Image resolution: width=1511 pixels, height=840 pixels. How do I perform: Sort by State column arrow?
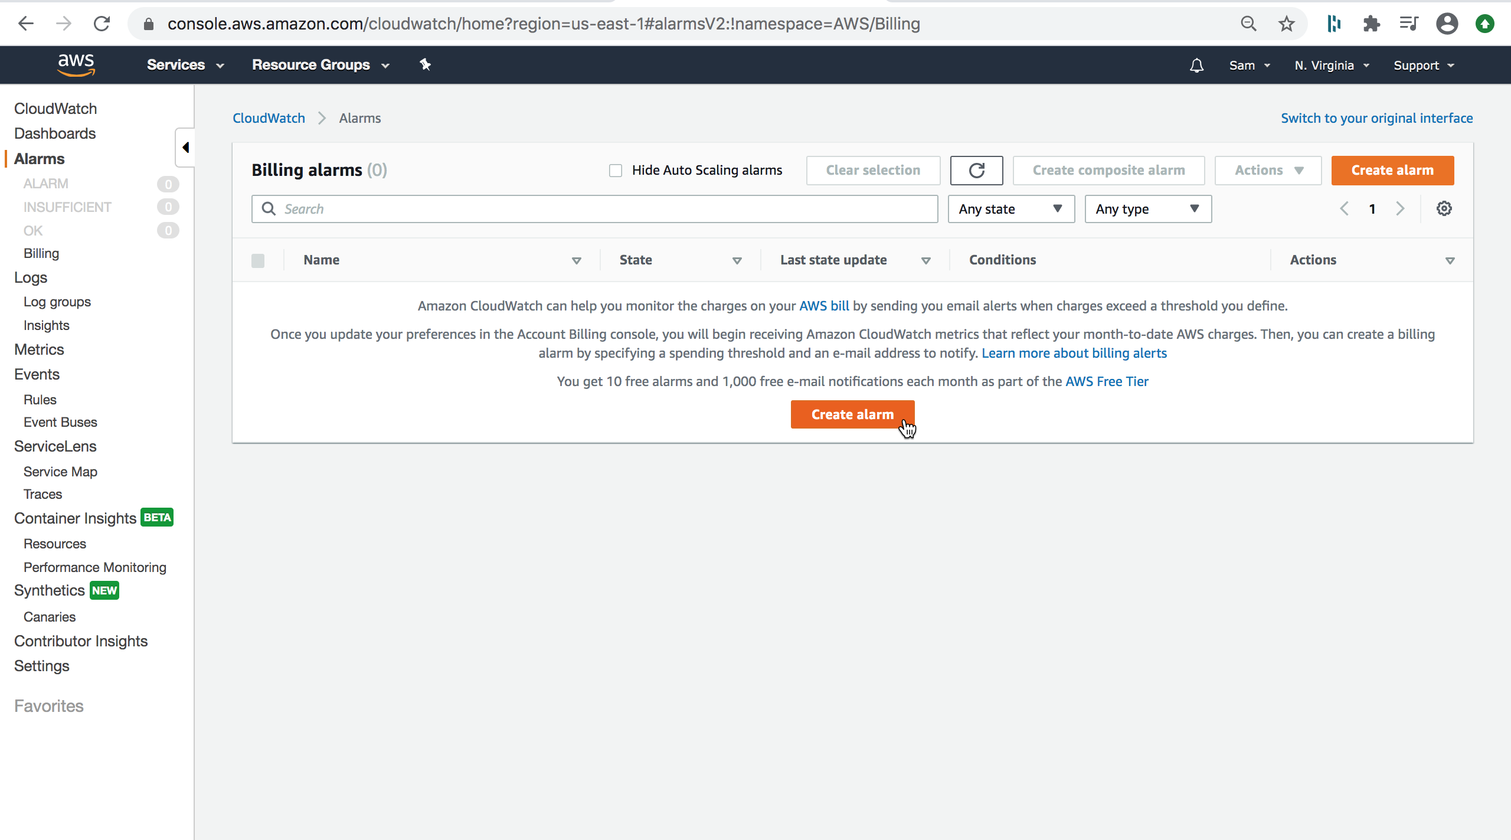[737, 260]
